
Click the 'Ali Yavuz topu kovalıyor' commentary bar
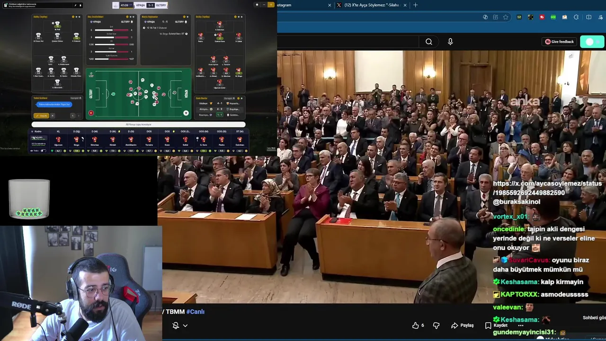[138, 125]
